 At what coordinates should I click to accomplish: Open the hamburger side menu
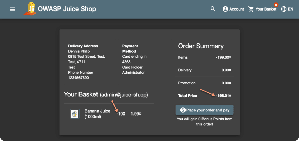coord(12,9)
